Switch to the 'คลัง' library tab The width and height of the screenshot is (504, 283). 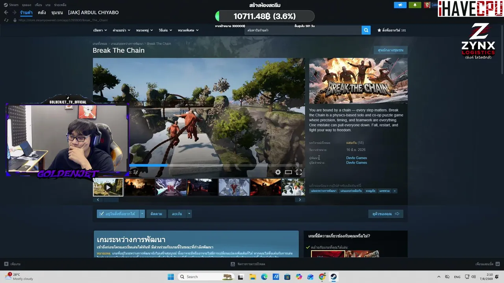[42, 13]
